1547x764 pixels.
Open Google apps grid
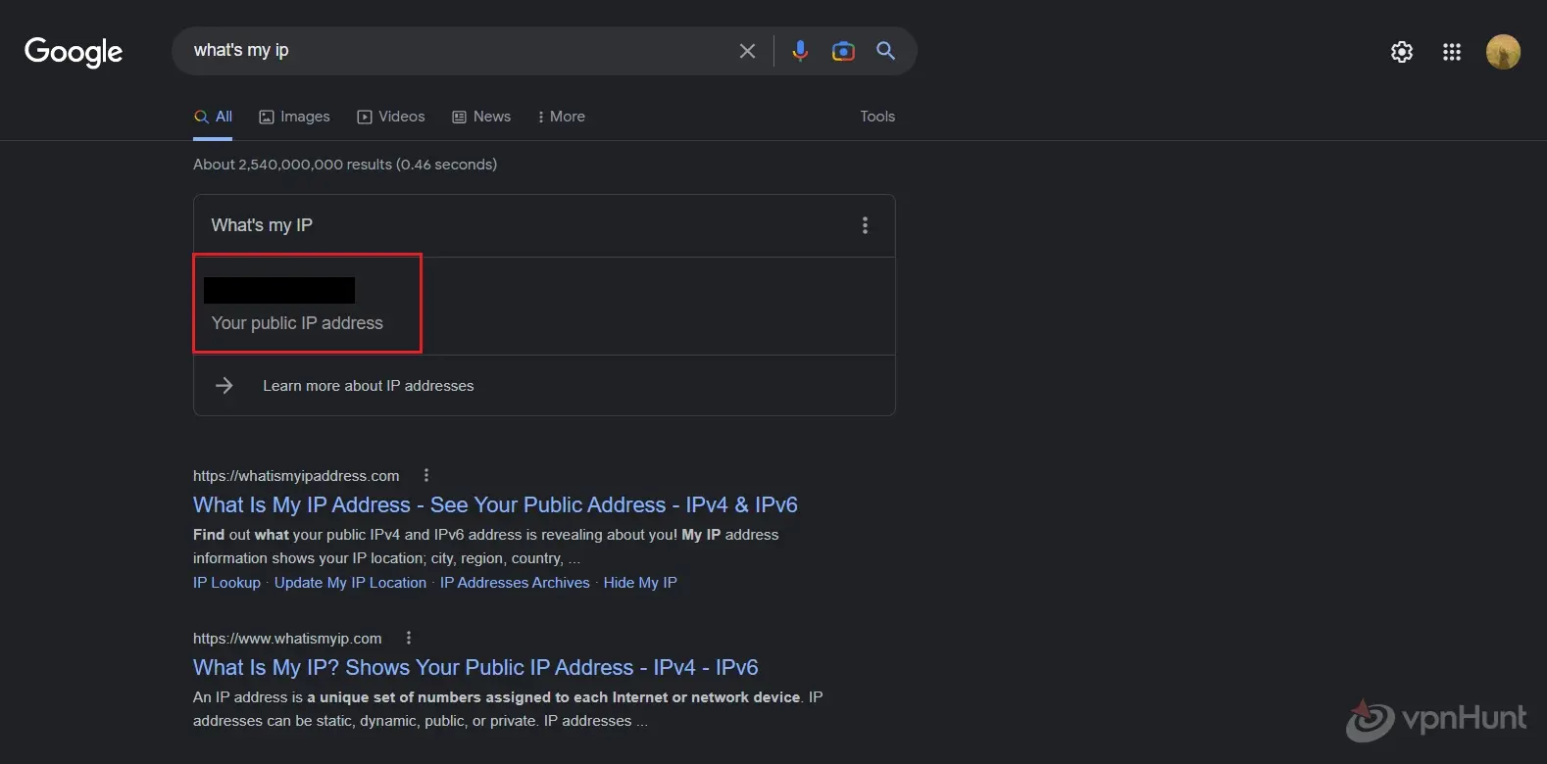(1452, 52)
